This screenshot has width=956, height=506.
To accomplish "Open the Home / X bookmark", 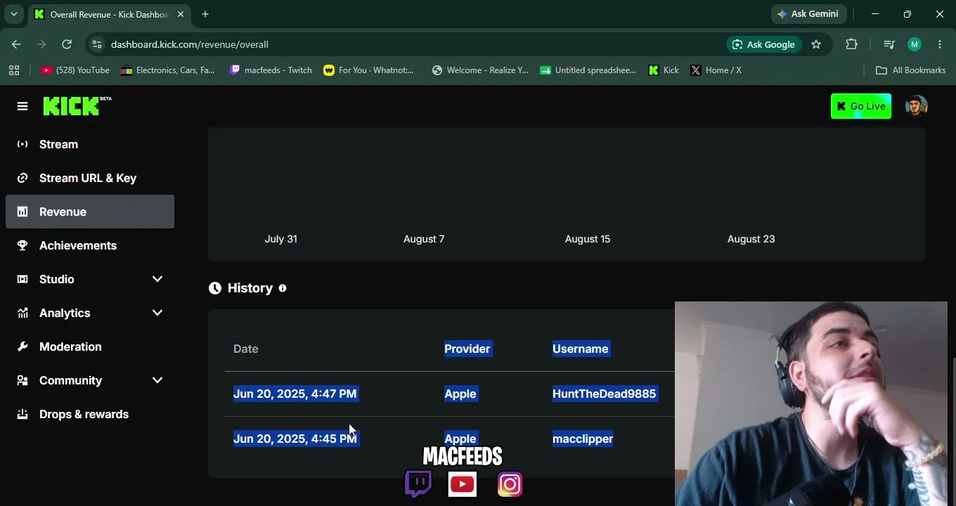I will [716, 70].
